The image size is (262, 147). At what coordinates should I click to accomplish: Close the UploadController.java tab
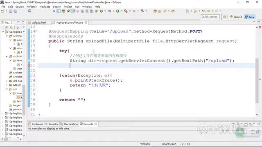click(86, 22)
